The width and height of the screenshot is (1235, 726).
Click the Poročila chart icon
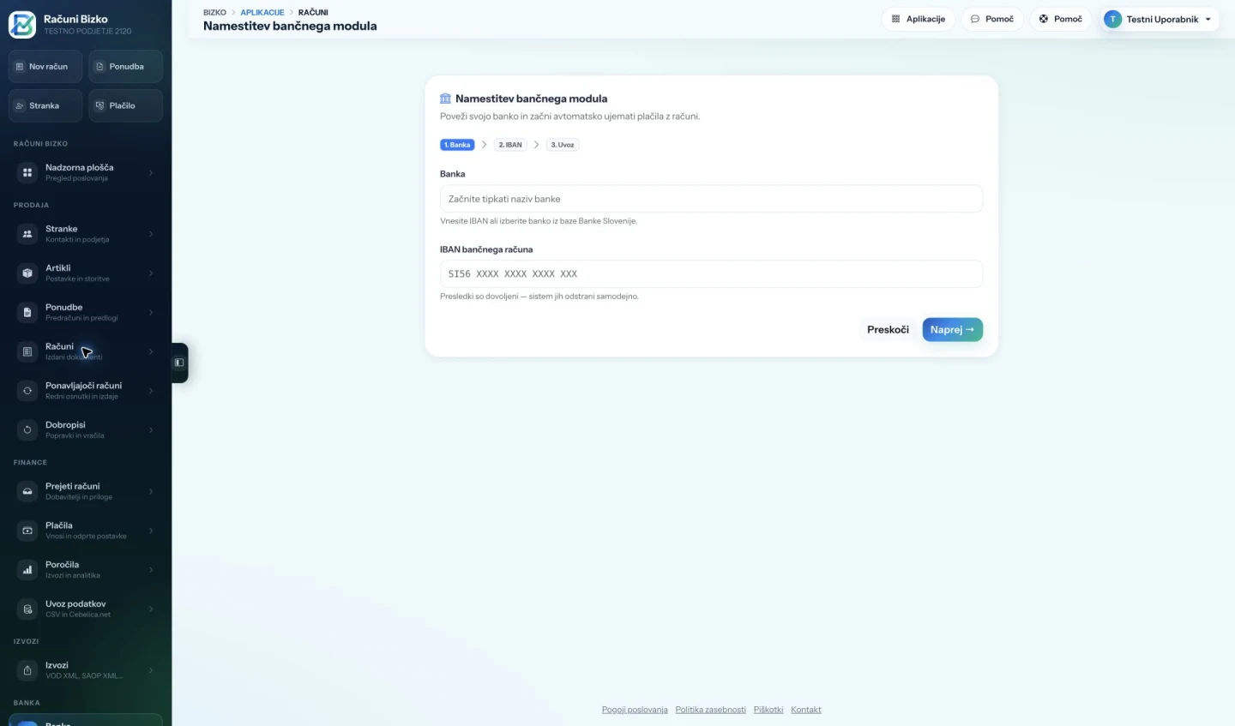pyautogui.click(x=27, y=570)
